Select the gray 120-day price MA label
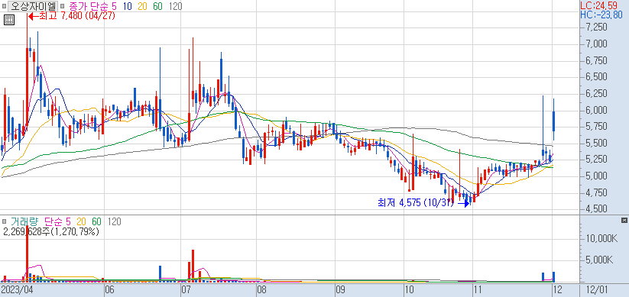This screenshot has width=629, height=297. pyautogui.click(x=175, y=6)
